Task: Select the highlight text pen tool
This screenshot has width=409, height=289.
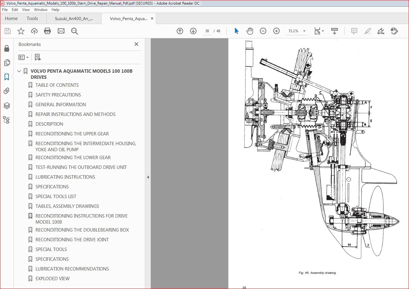Action: pos(368,31)
